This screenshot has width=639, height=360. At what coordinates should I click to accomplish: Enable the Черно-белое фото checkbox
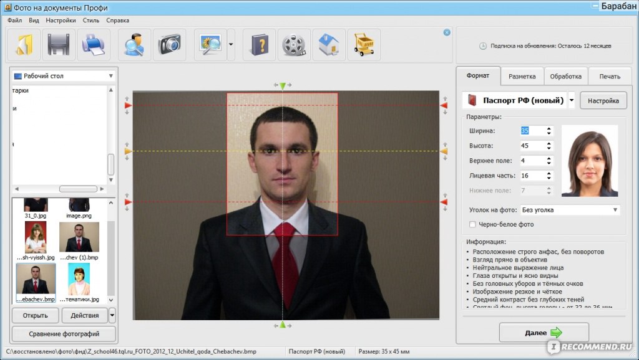(472, 225)
